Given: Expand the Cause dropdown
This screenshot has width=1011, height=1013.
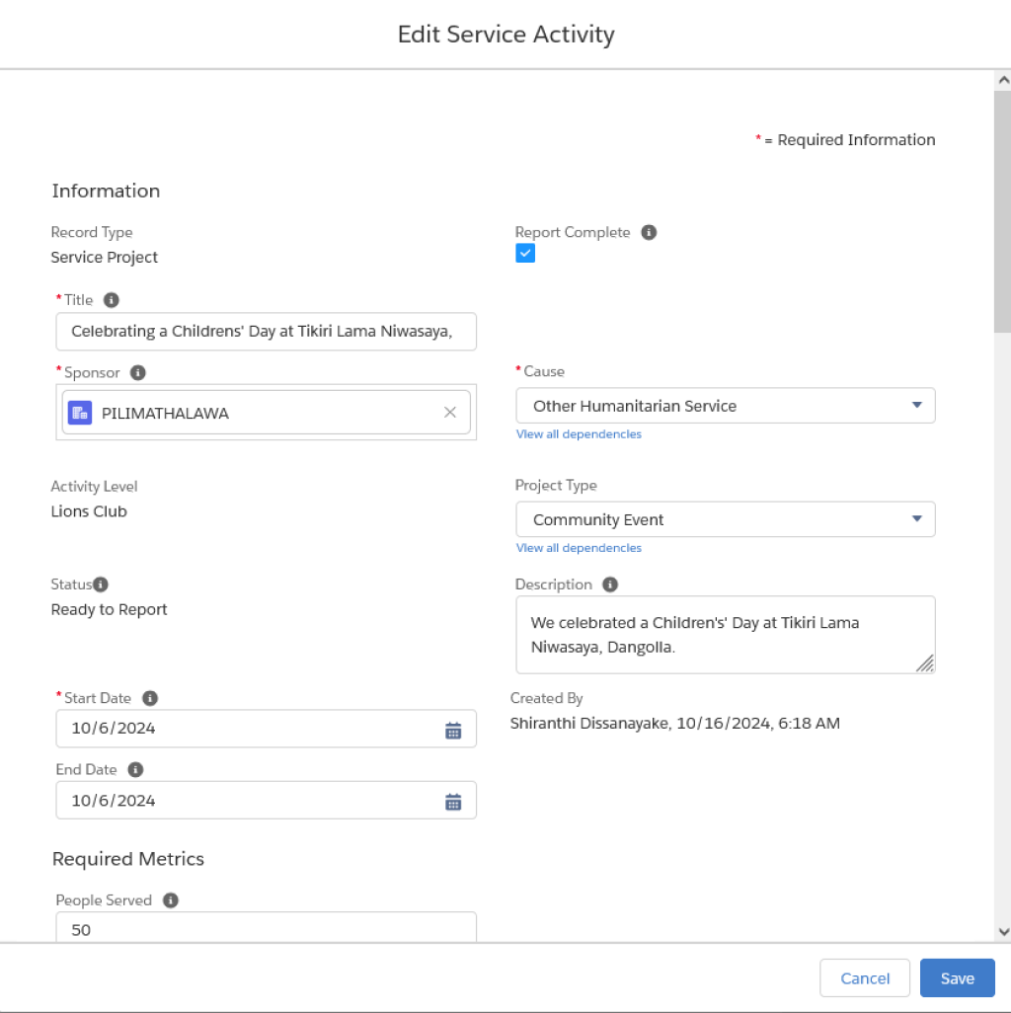Looking at the screenshot, I should pos(725,406).
